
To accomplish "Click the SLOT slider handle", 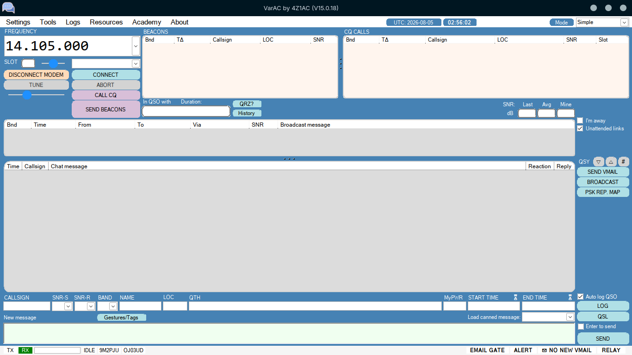I will 53,63.
